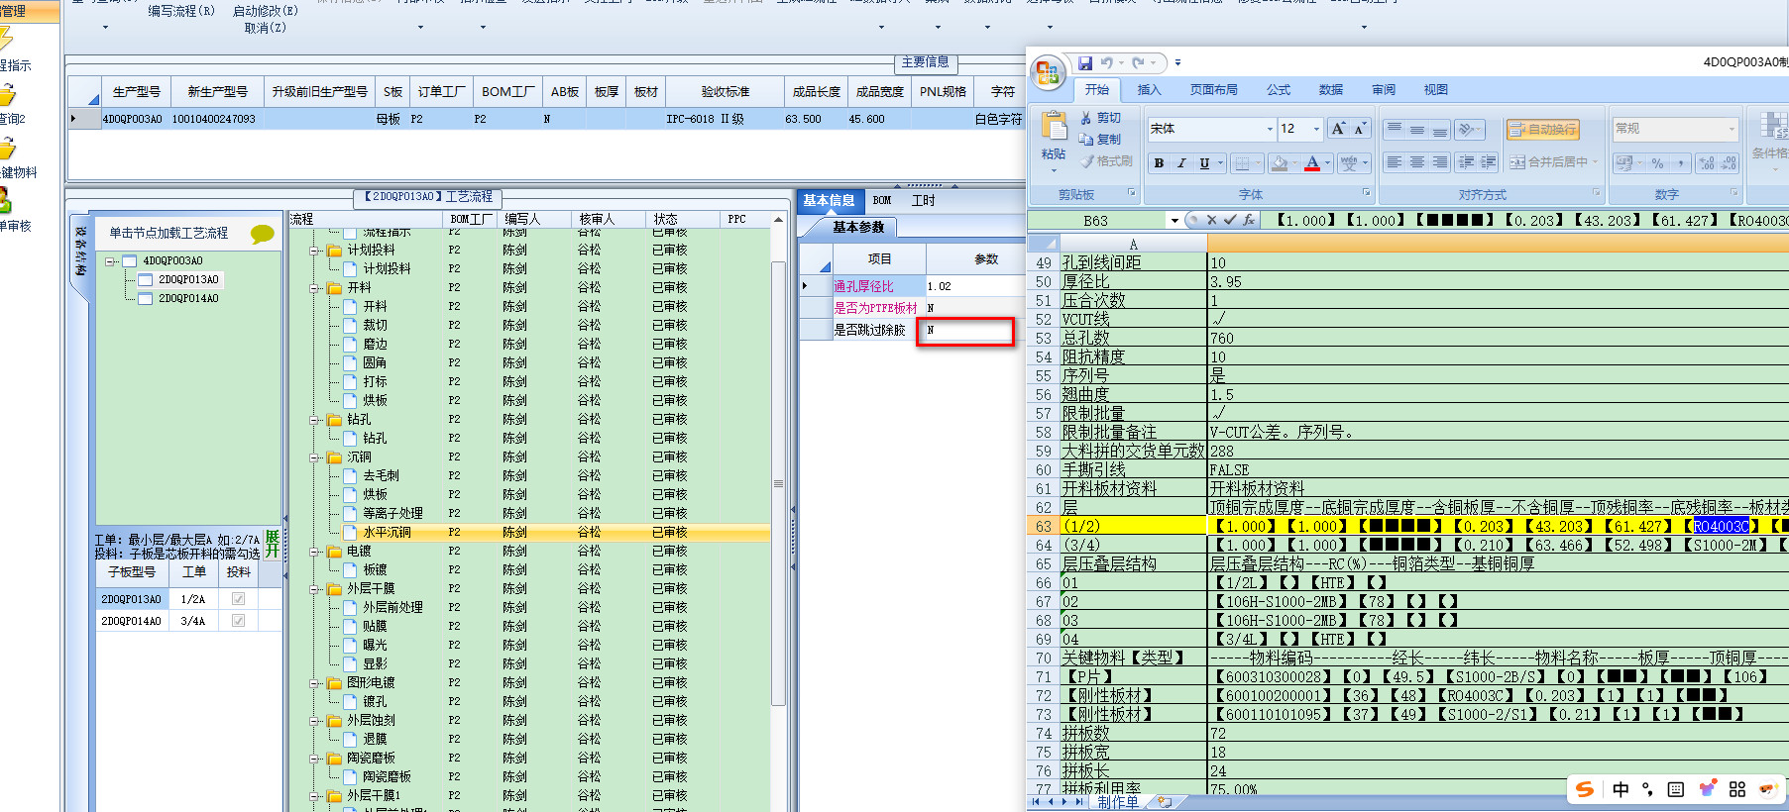
Task: Click the phonetic guide (wén) icon
Action: 1349,163
